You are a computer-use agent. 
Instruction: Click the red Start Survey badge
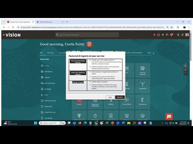(89, 44)
